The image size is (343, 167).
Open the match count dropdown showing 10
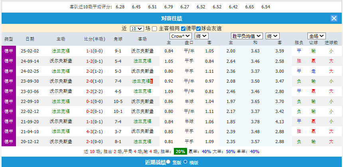pyautogui.click(x=136, y=29)
